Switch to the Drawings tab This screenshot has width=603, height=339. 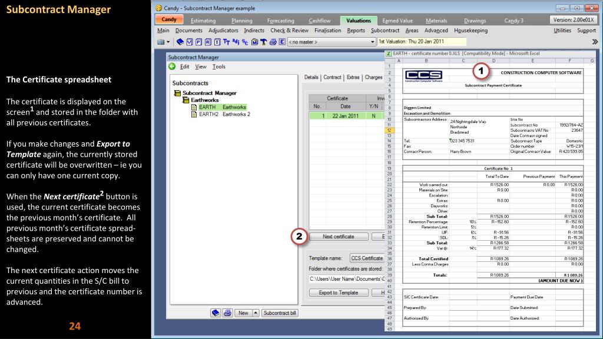pyautogui.click(x=475, y=21)
